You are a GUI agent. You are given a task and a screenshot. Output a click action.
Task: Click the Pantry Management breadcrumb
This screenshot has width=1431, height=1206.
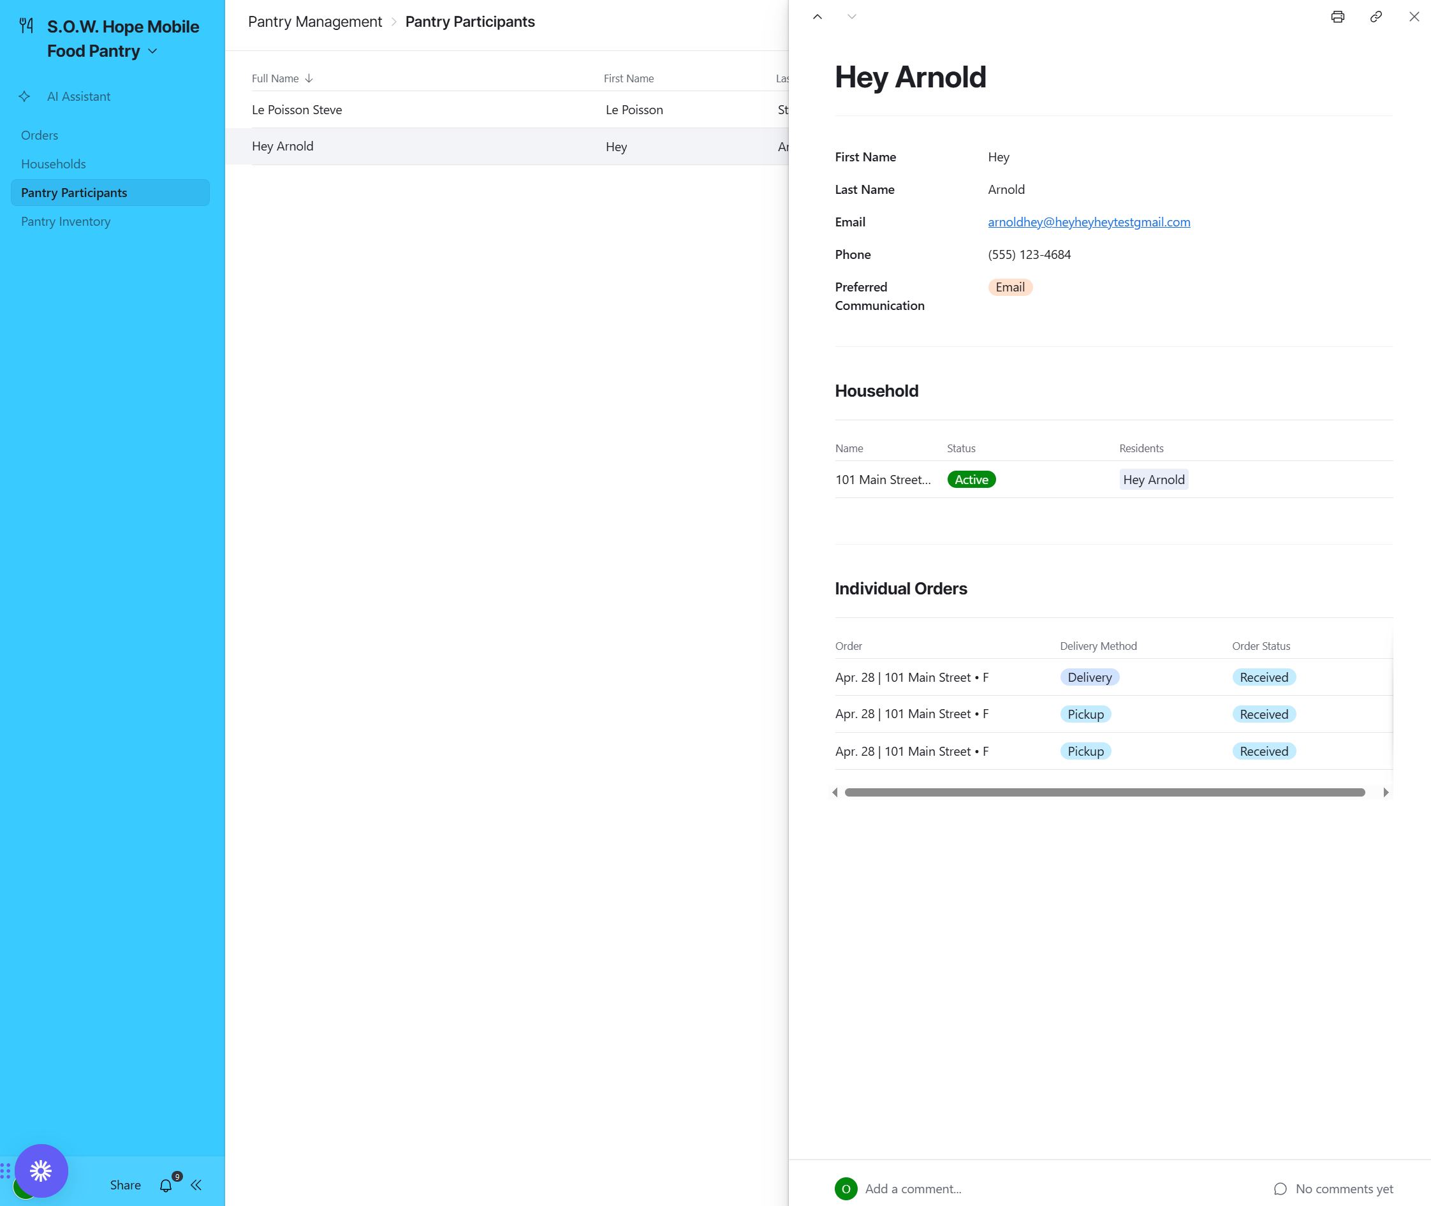(314, 22)
